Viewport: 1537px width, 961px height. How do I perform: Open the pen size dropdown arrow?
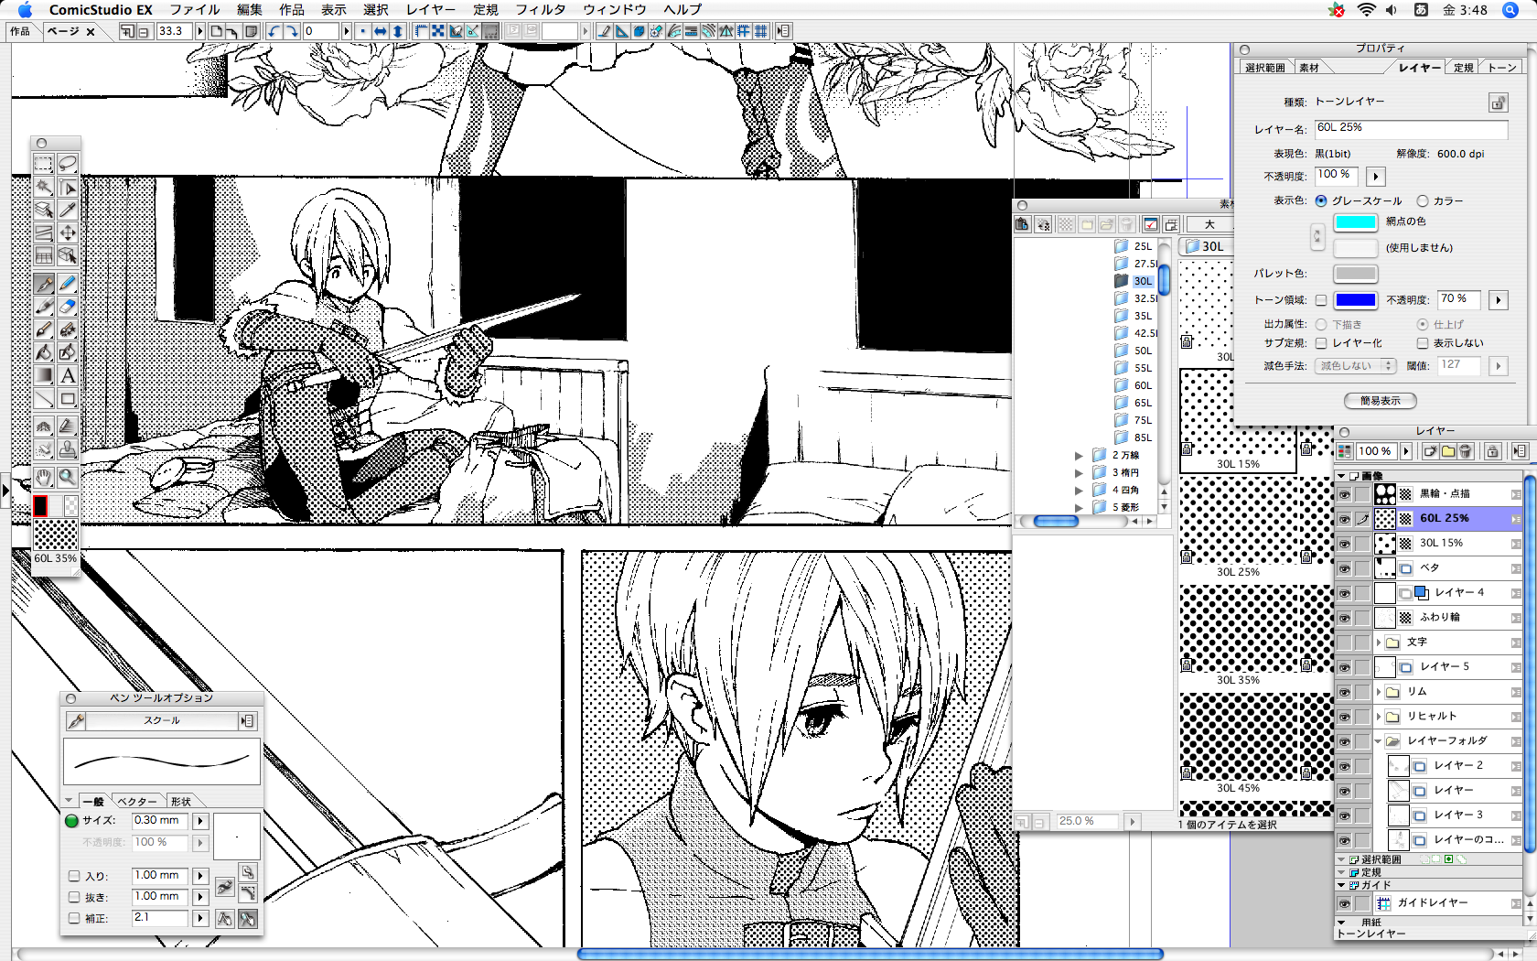tap(200, 821)
